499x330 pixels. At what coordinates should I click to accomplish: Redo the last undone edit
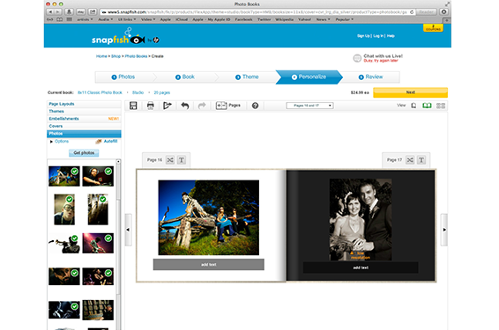point(202,106)
